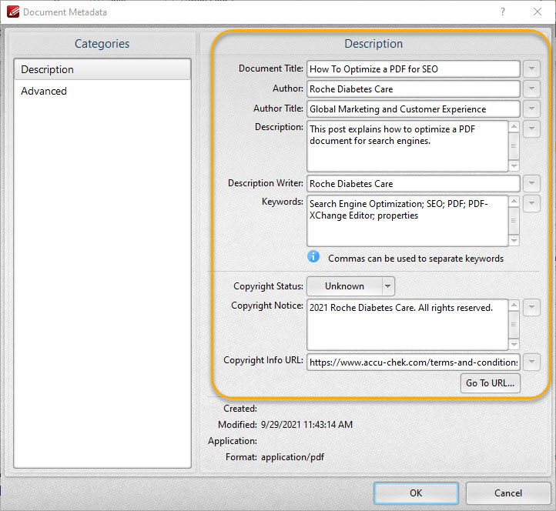
Task: Click scroll up arrow in Keywords box
Action: [x=514, y=202]
